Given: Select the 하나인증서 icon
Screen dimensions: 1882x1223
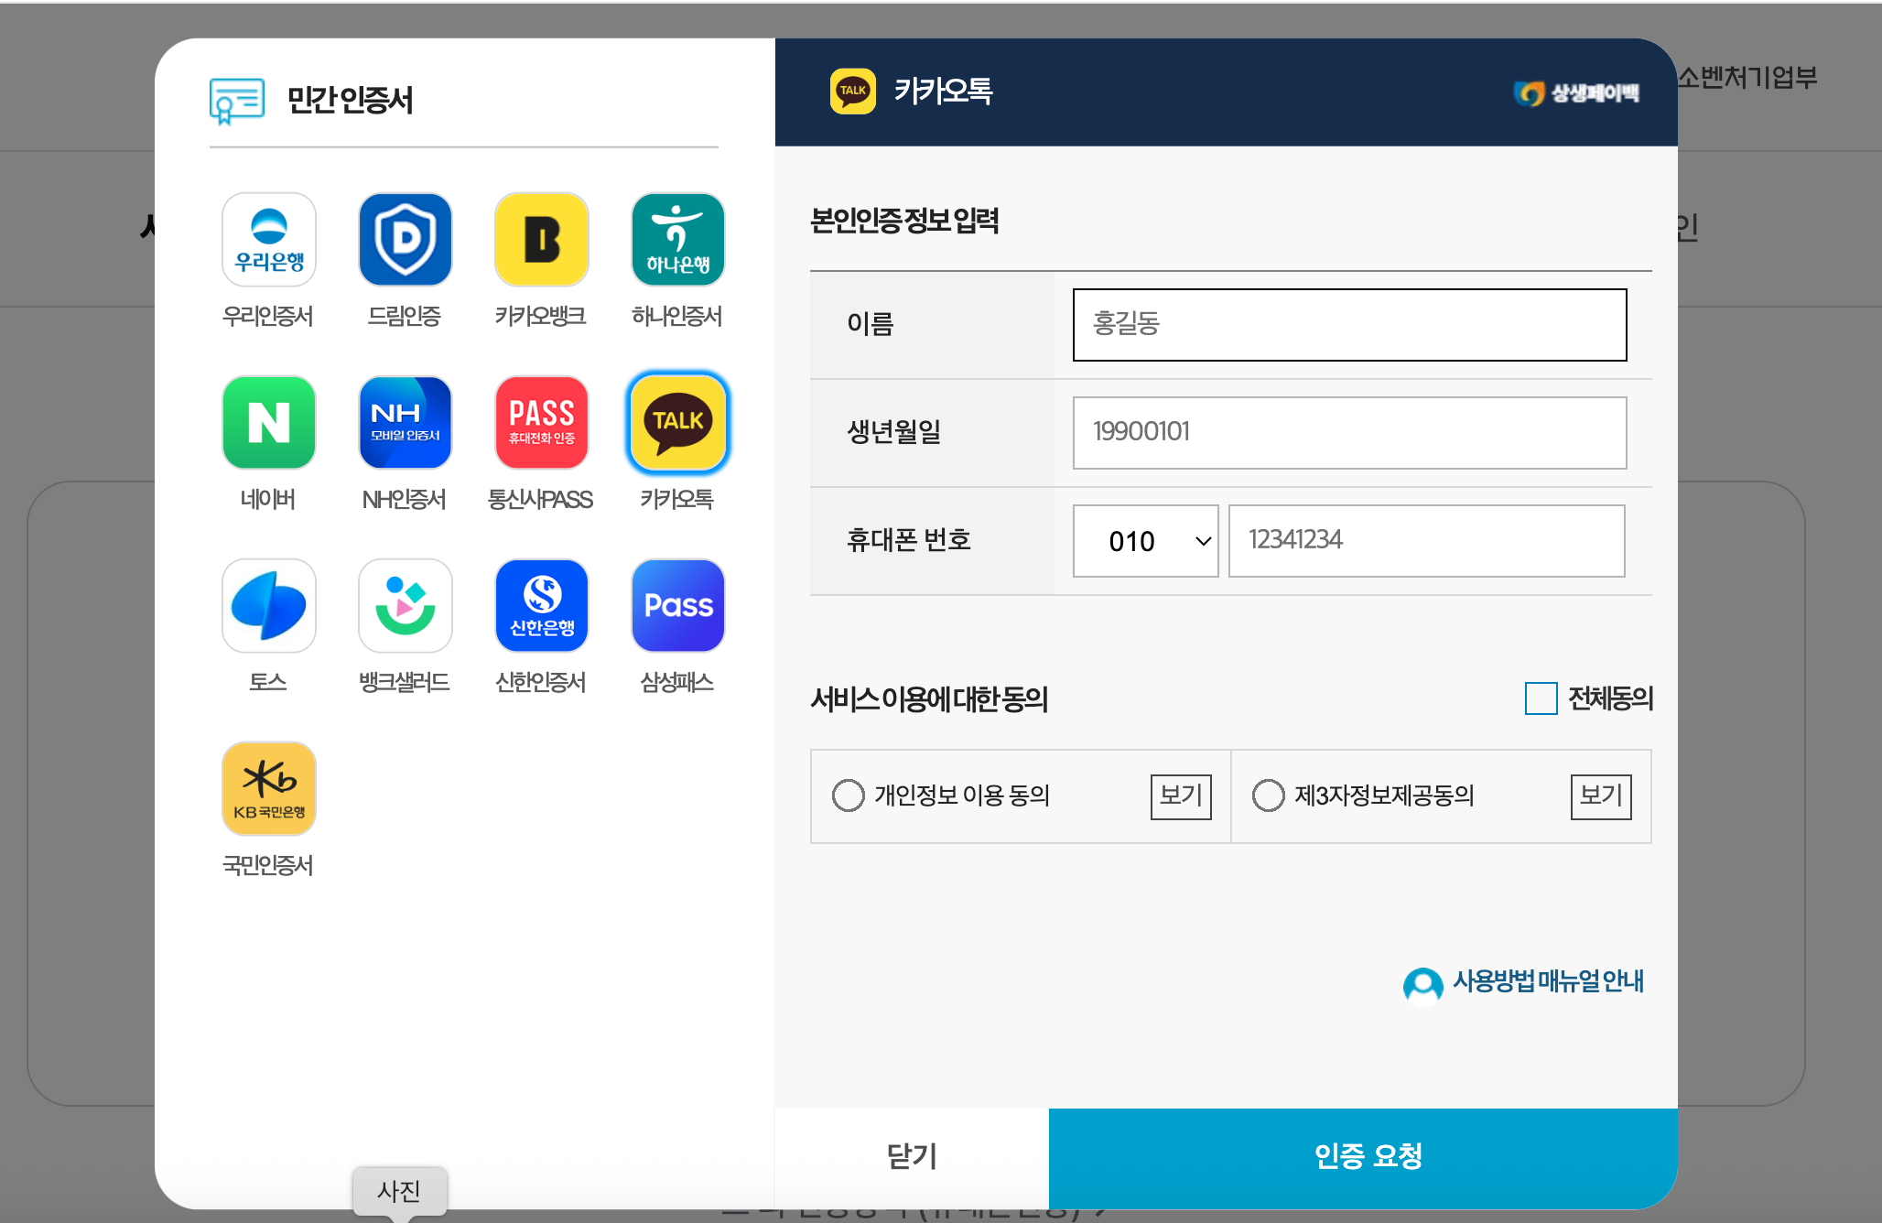Looking at the screenshot, I should coord(677,239).
